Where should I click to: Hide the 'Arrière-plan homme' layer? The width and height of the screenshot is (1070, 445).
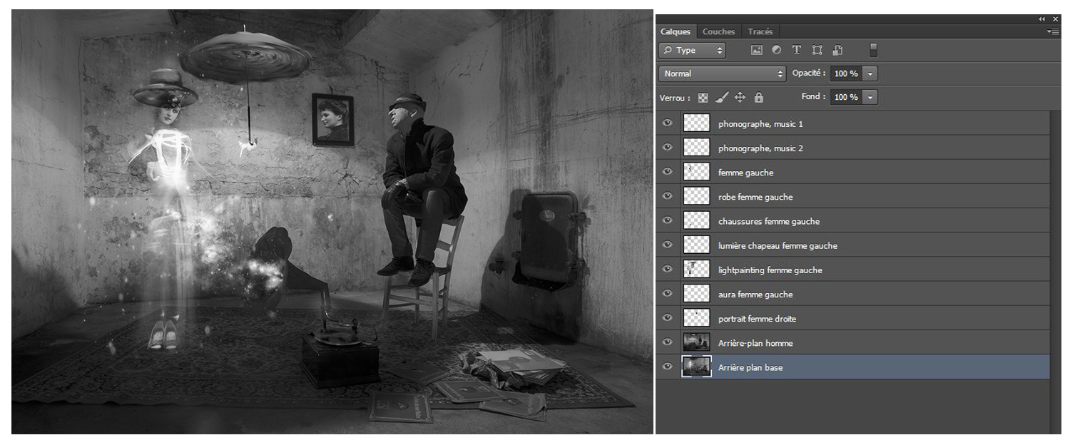coord(668,342)
